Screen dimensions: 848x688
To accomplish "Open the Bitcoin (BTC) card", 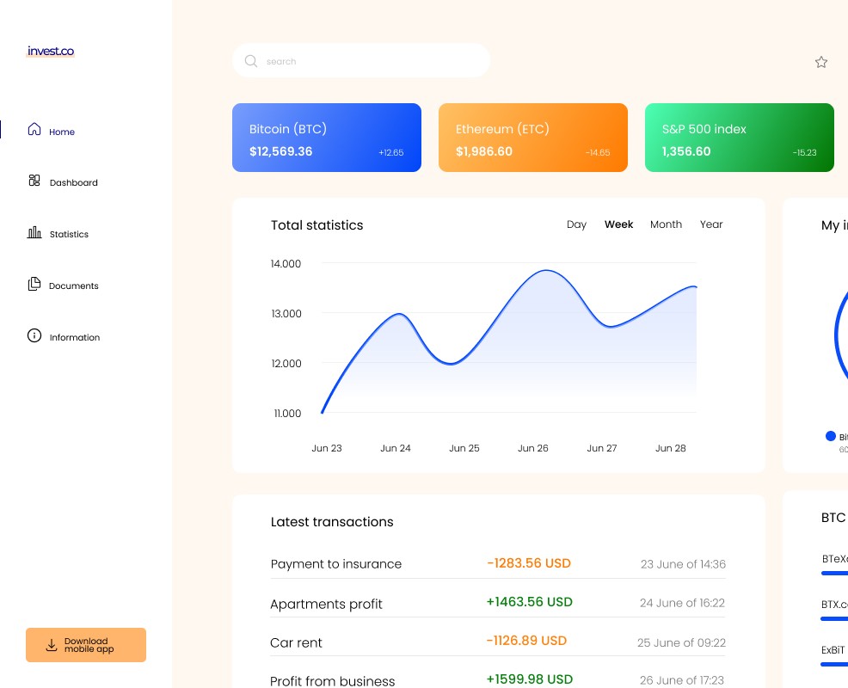I will coord(327,138).
